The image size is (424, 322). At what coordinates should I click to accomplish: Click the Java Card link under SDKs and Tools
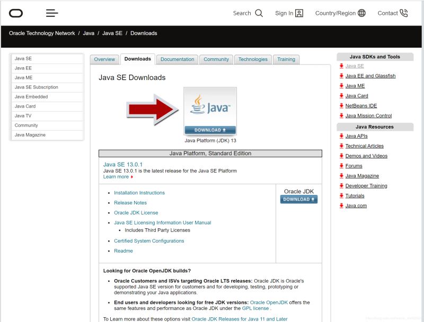(356, 96)
